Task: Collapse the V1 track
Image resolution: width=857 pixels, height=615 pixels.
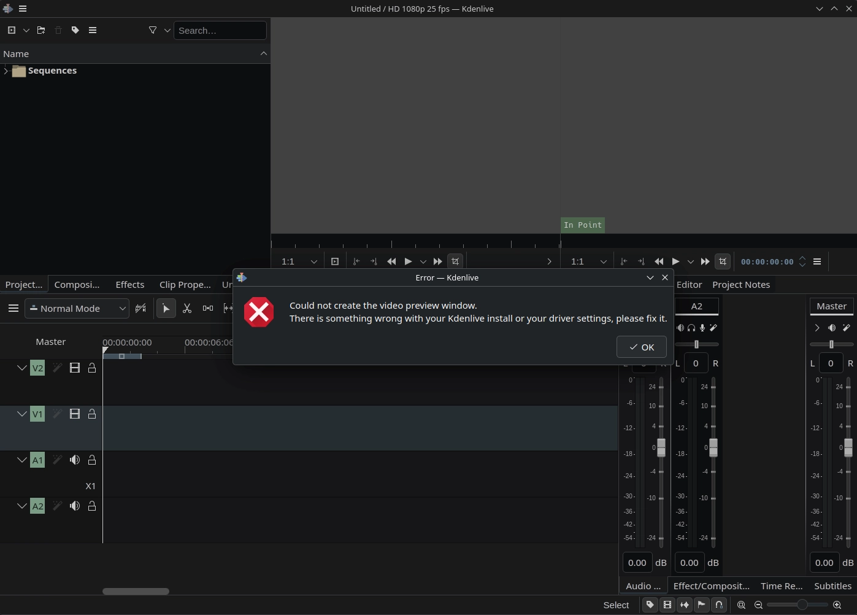Action: (x=21, y=414)
